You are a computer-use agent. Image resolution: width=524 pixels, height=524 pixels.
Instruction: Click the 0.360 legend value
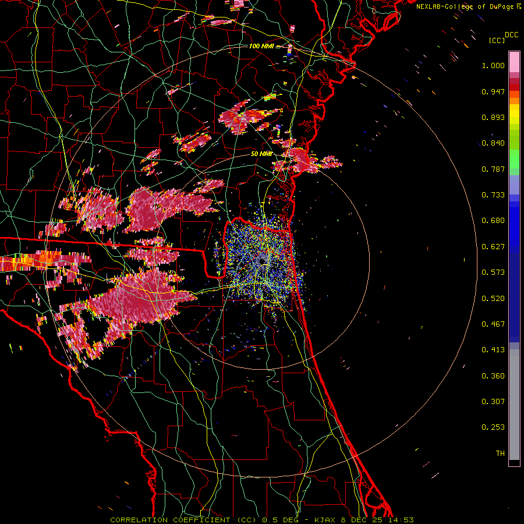click(x=493, y=376)
